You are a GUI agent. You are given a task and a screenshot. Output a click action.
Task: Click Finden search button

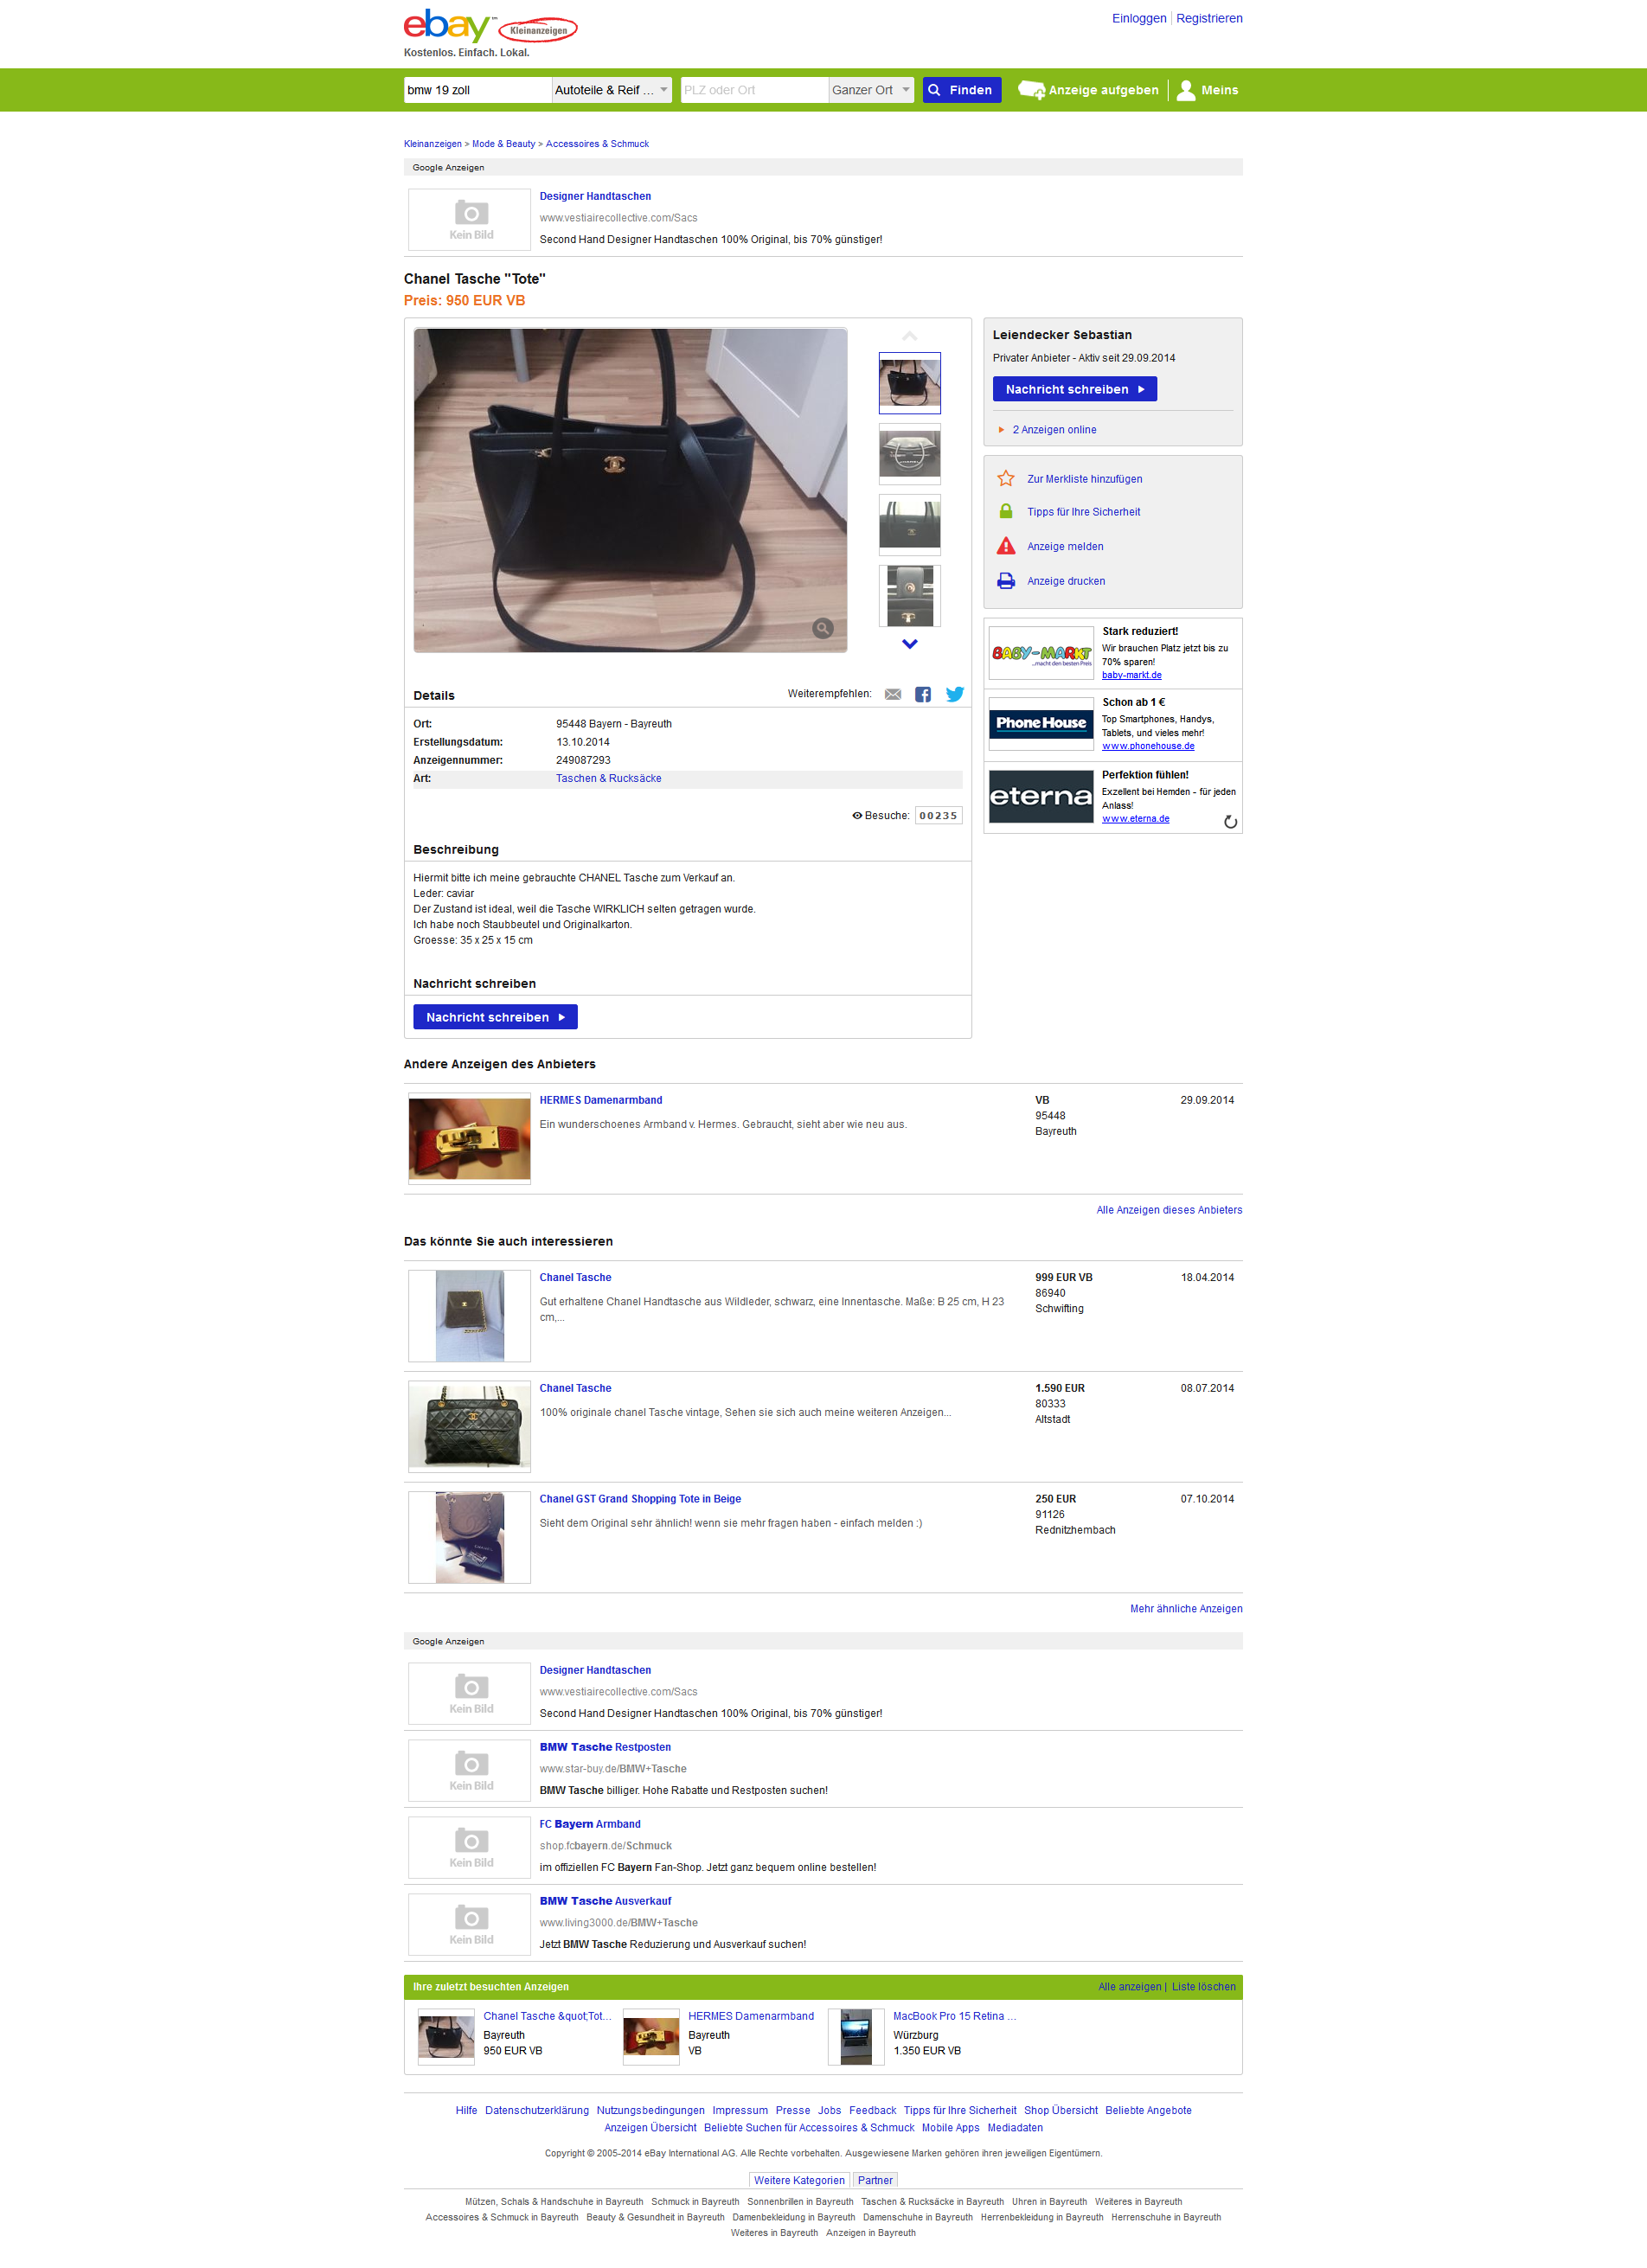(961, 90)
